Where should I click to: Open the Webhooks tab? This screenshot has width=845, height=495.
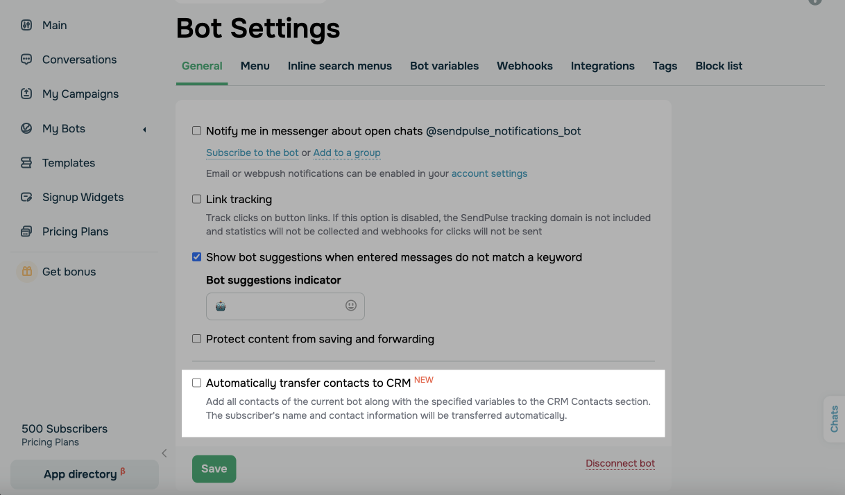[524, 66]
